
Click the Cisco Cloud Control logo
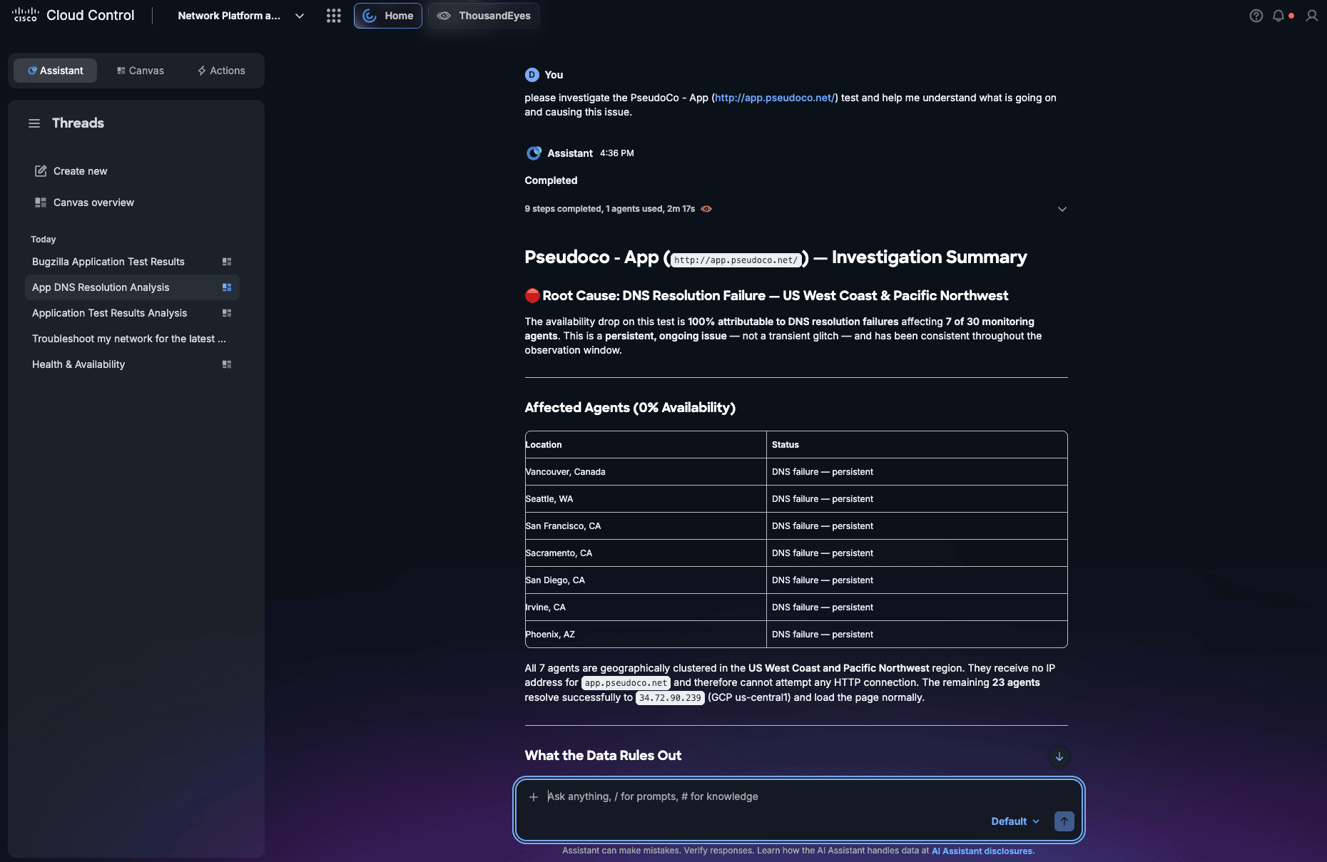pyautogui.click(x=73, y=15)
